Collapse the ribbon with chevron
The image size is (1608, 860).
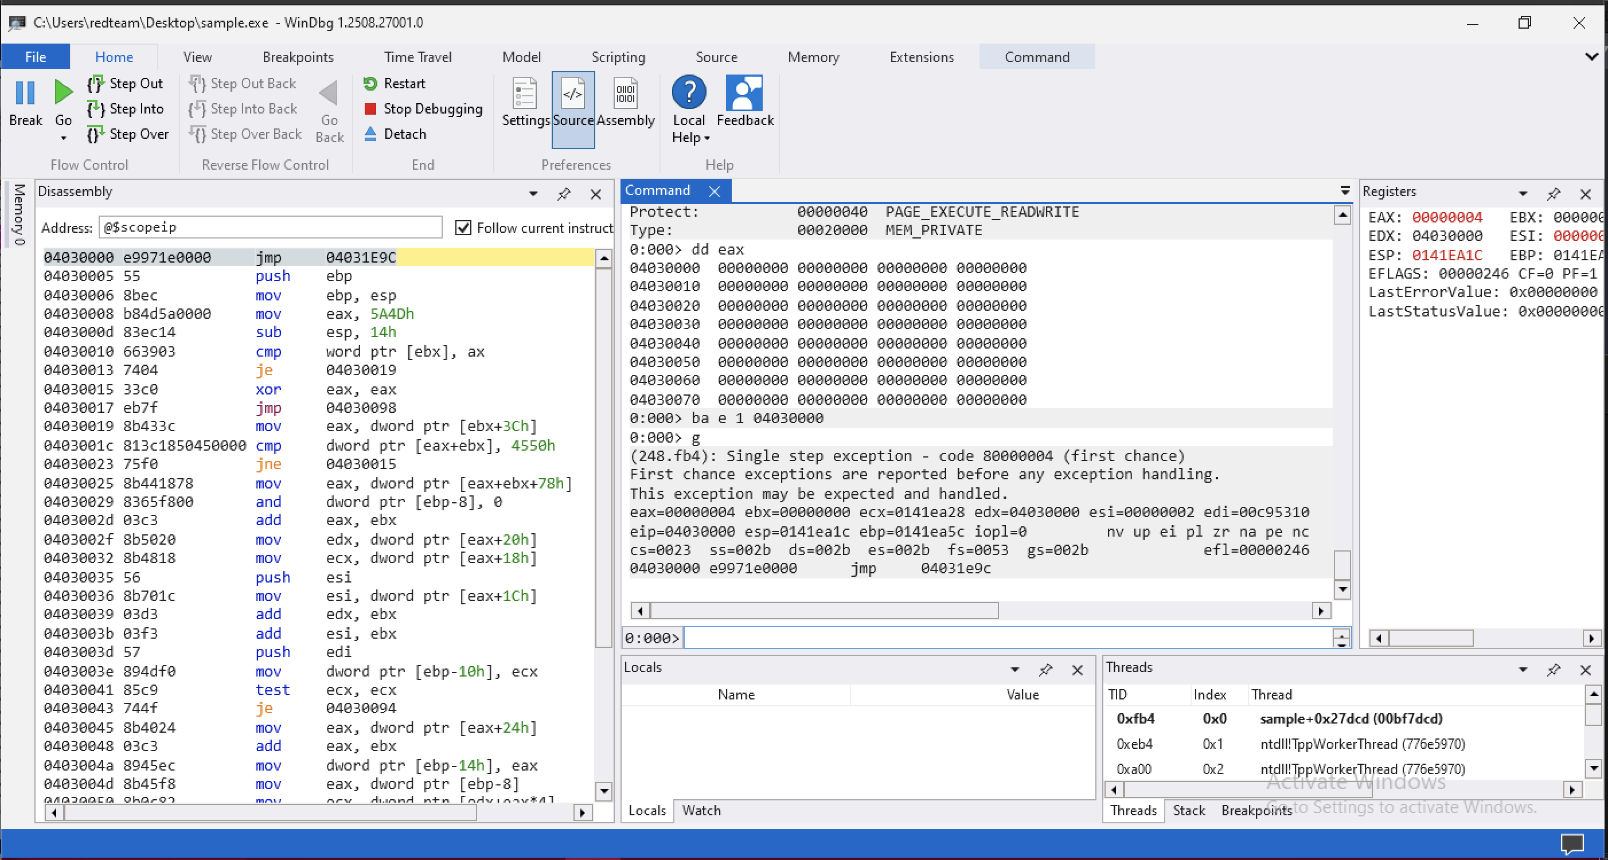[1591, 57]
